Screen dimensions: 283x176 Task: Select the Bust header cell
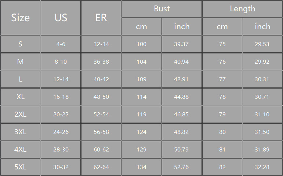[162, 9]
